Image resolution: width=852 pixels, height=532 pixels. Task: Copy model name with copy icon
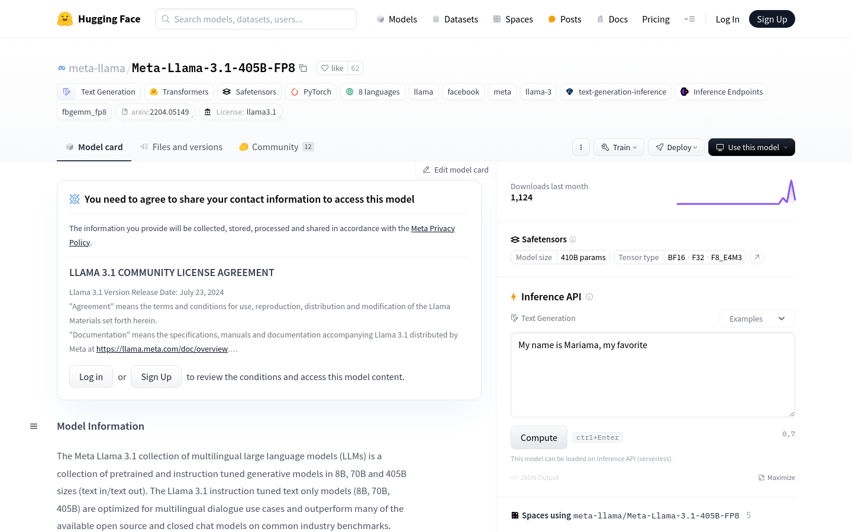click(x=303, y=68)
